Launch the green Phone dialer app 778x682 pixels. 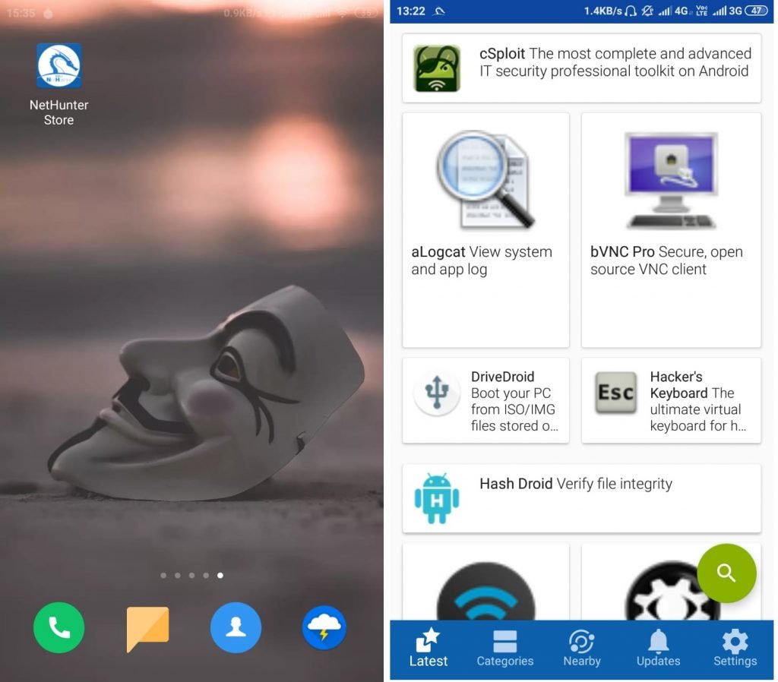59,627
